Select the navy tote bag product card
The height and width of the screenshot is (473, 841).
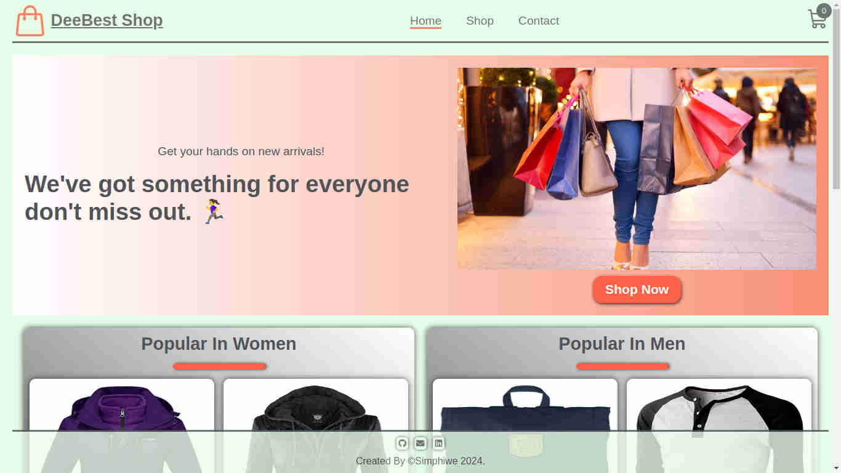pos(525,426)
